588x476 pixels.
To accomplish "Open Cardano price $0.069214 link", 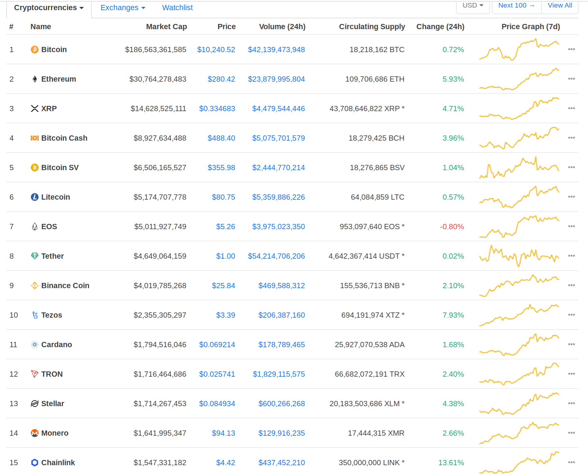I will tap(217, 345).
